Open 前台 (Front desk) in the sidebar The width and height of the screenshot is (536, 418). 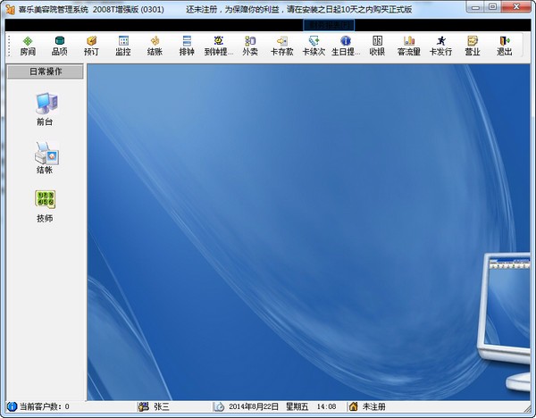click(x=45, y=110)
